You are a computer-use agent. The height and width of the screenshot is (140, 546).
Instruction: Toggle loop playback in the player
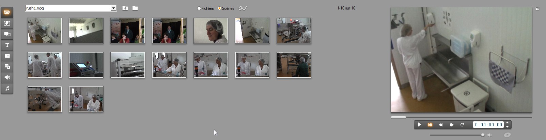pyautogui.click(x=462, y=125)
